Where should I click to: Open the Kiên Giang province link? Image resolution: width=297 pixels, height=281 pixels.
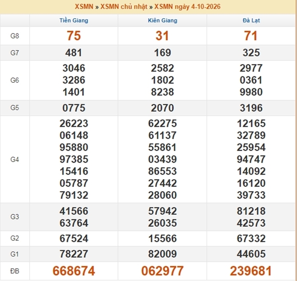(163, 20)
